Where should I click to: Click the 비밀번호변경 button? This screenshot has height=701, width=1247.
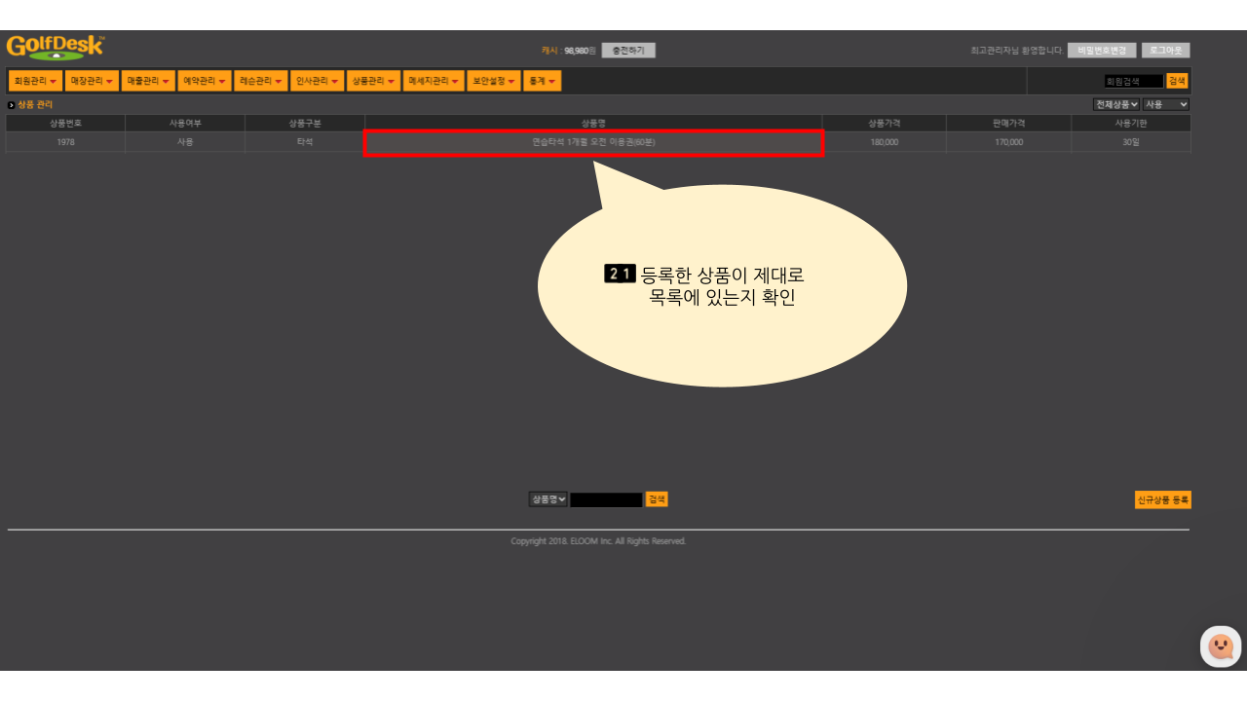tap(1102, 51)
